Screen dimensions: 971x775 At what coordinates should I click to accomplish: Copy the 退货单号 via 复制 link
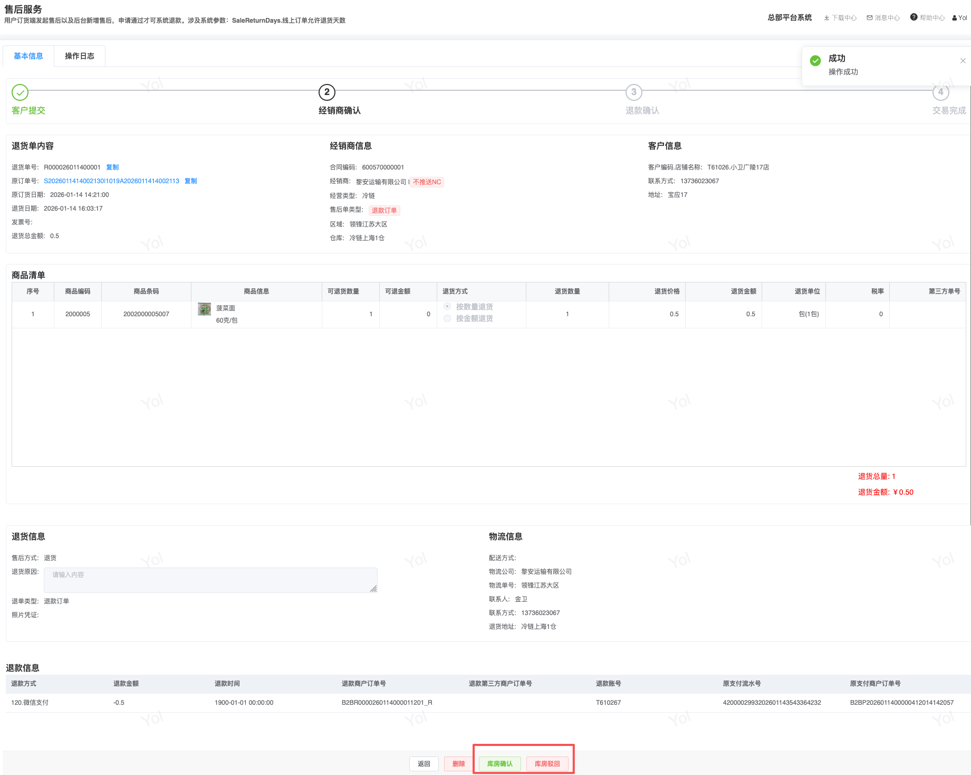(112, 167)
